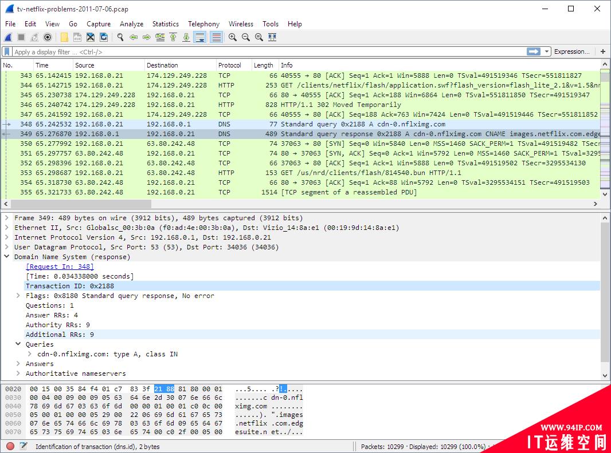Jump to last packet icon
This screenshot has width=611, height=453.
pyautogui.click(x=186, y=37)
